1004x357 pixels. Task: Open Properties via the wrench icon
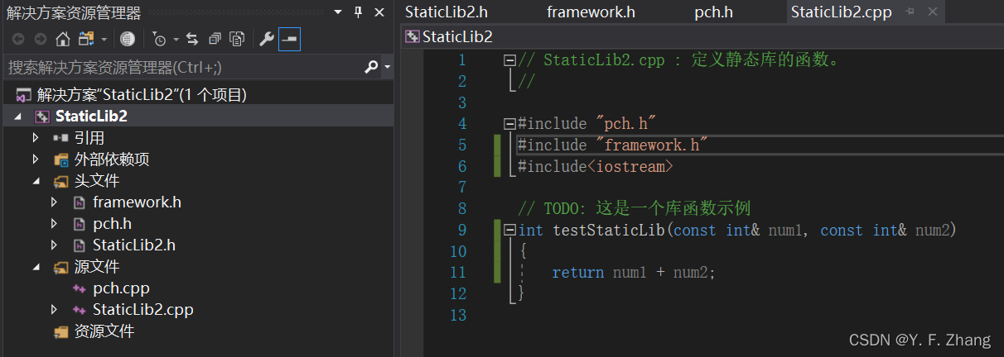coord(267,39)
